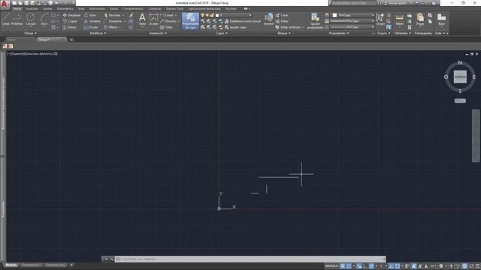The width and height of the screenshot is (481, 270).
Task: Open status bar customization menu icon
Action: point(477,266)
